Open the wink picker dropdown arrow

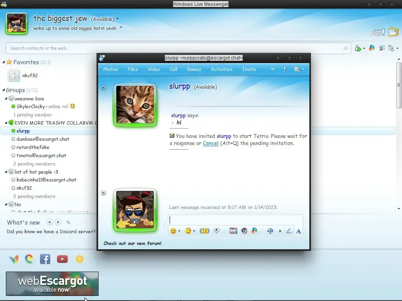point(194,231)
